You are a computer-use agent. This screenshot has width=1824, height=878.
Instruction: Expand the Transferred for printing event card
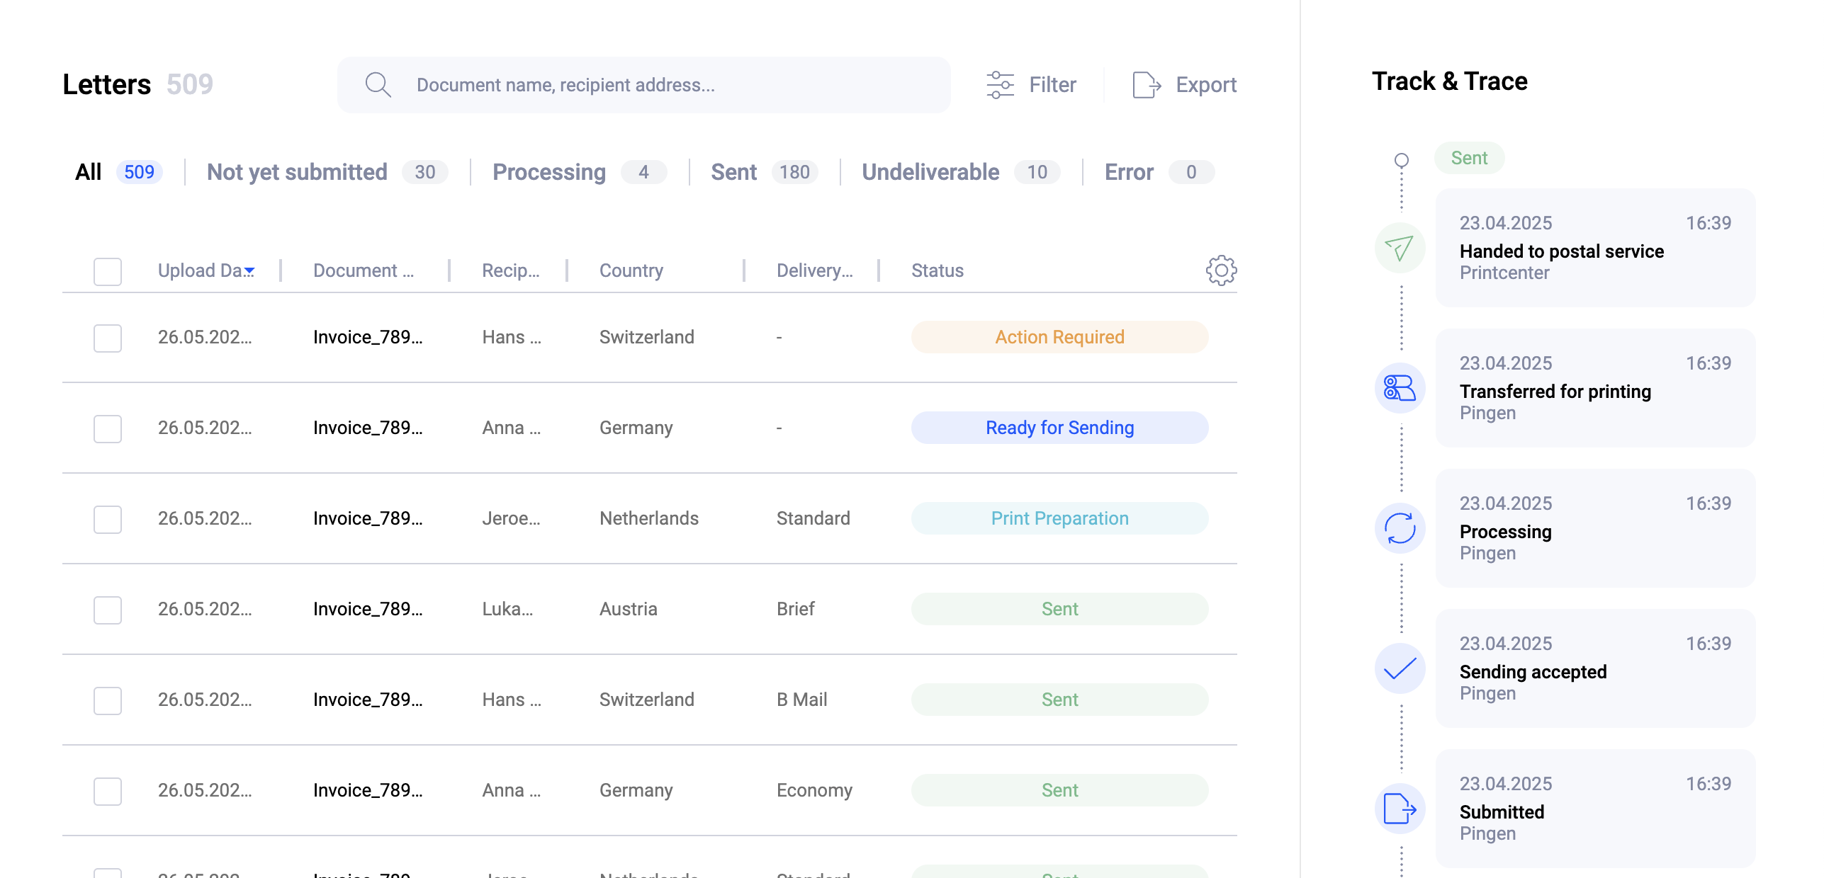click(1594, 388)
